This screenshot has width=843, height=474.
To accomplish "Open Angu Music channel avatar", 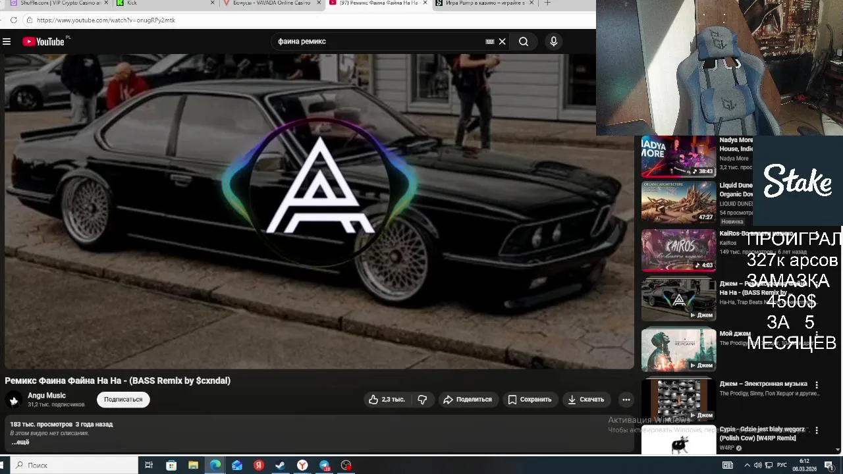I will (x=13, y=400).
